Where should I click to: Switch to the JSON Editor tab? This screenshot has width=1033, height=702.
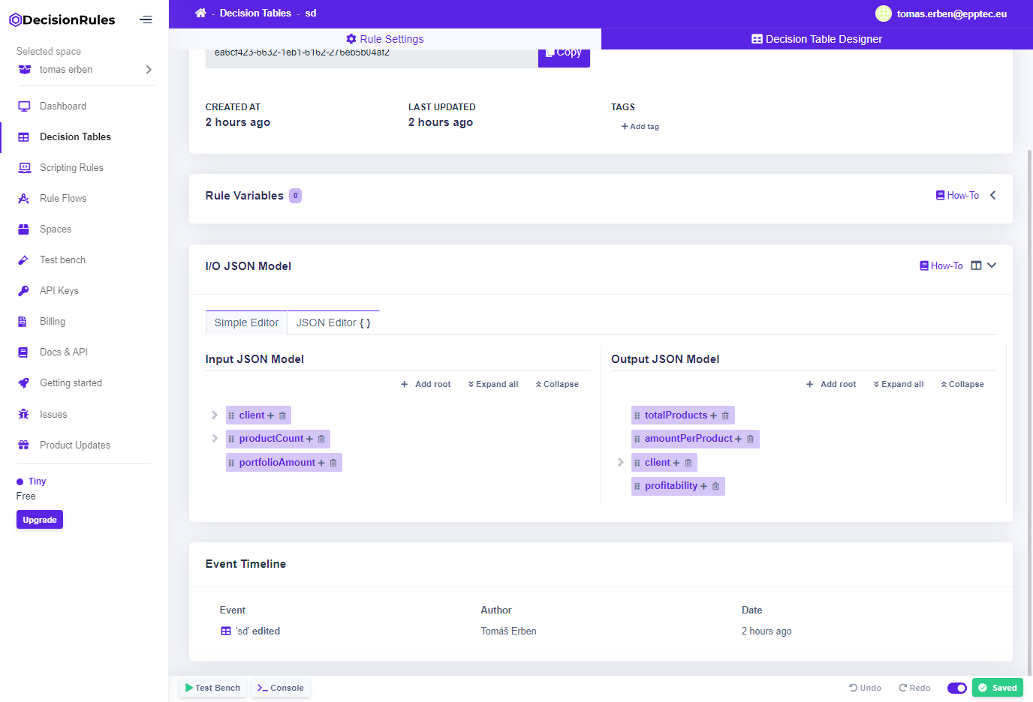click(x=333, y=322)
